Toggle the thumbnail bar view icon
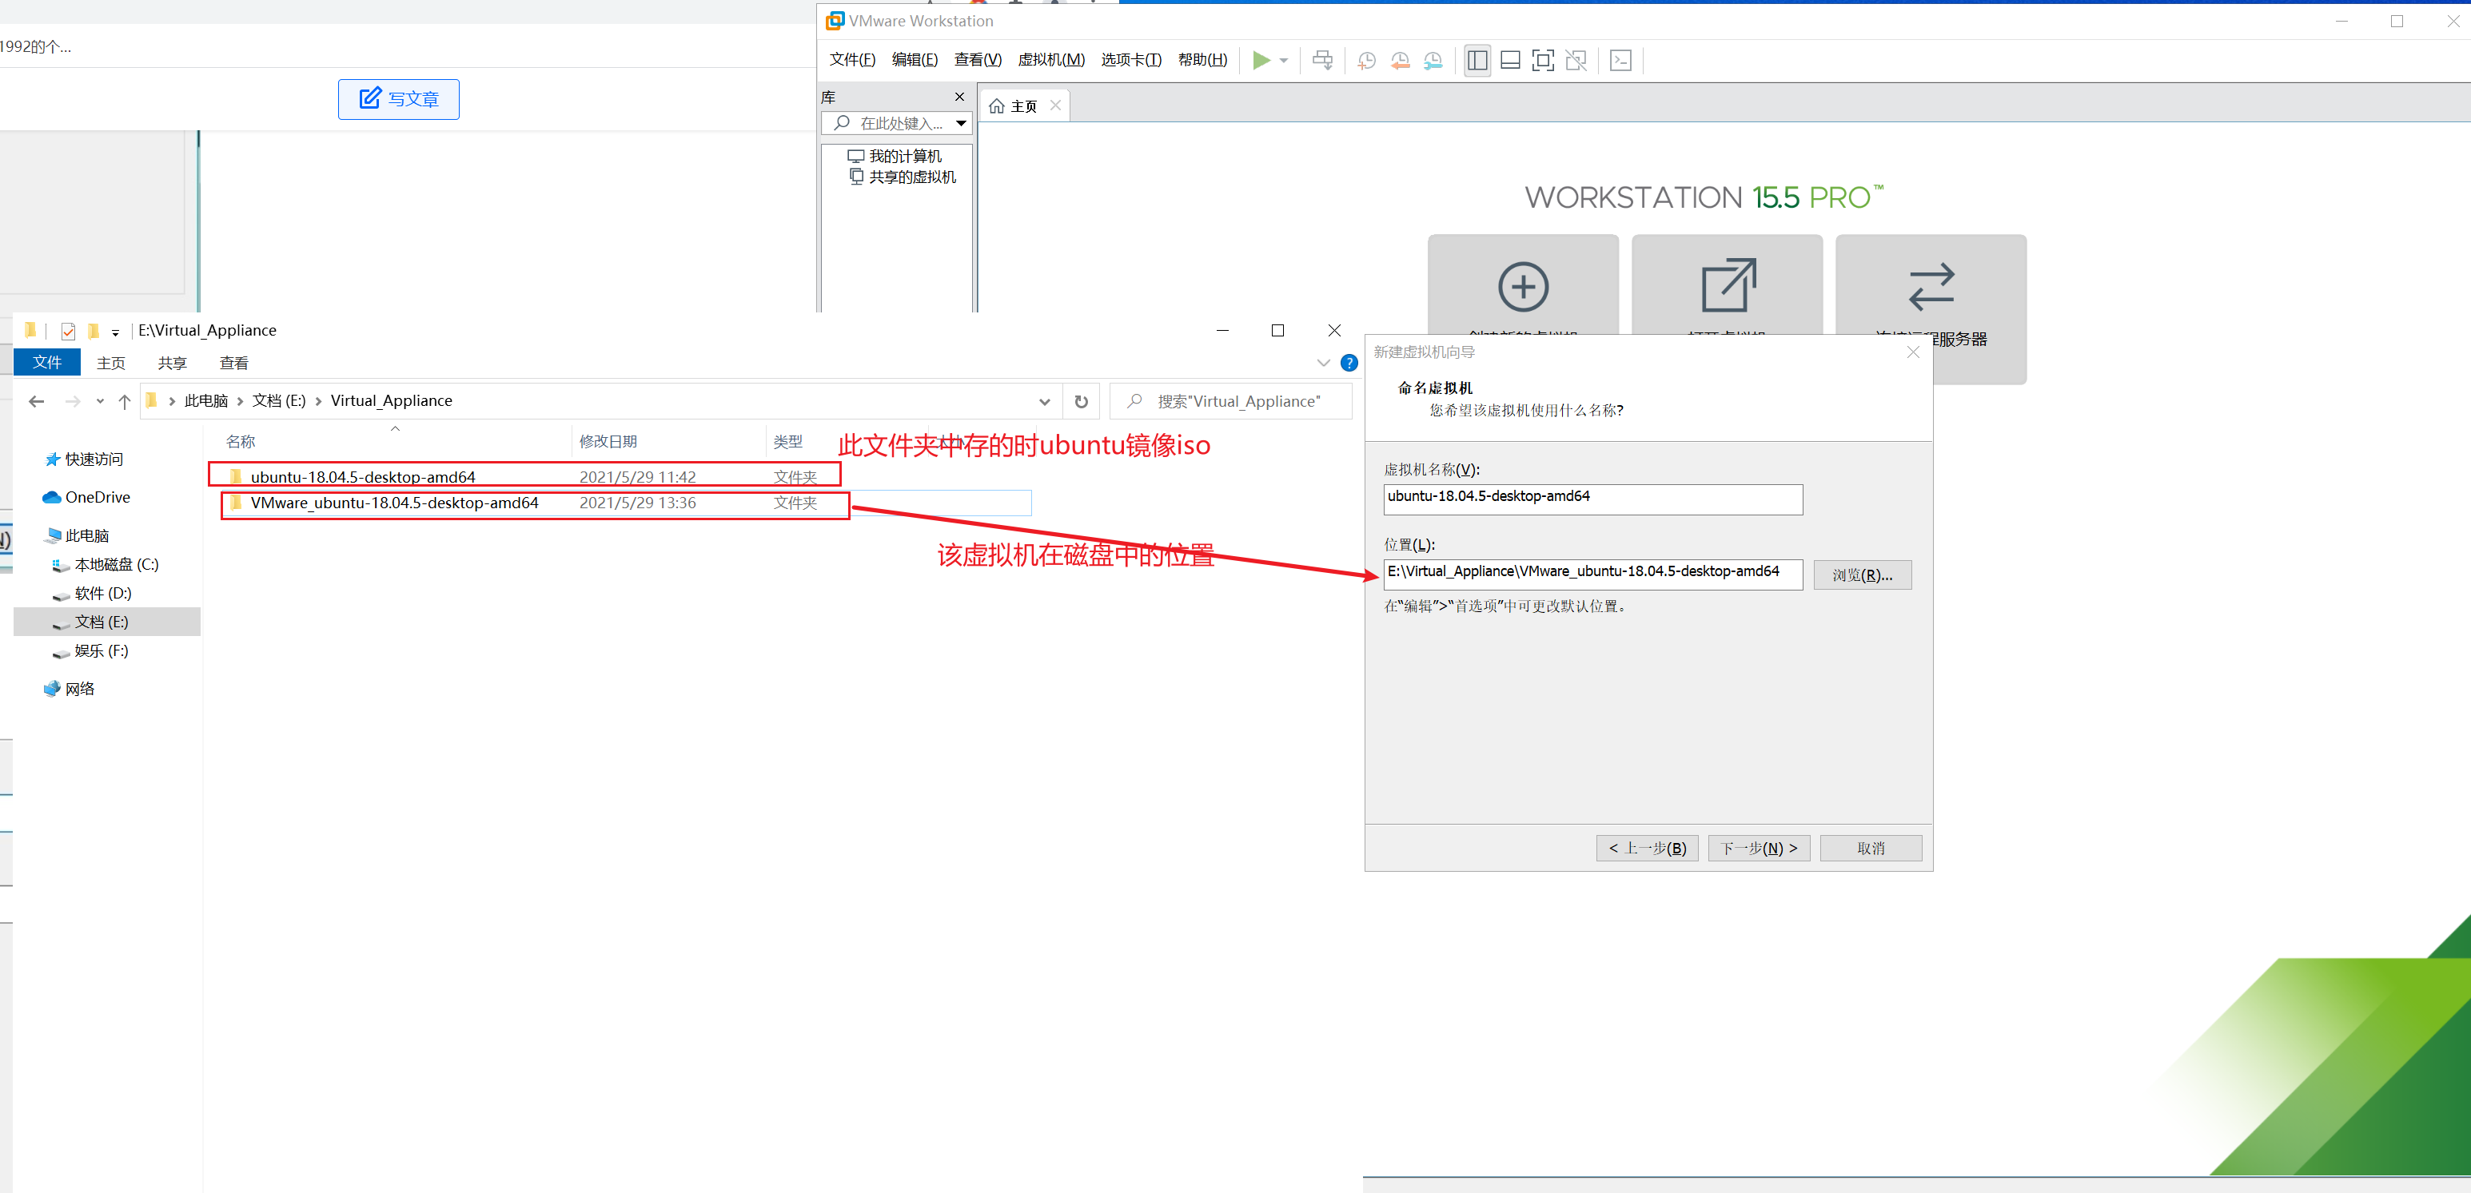 [1510, 61]
